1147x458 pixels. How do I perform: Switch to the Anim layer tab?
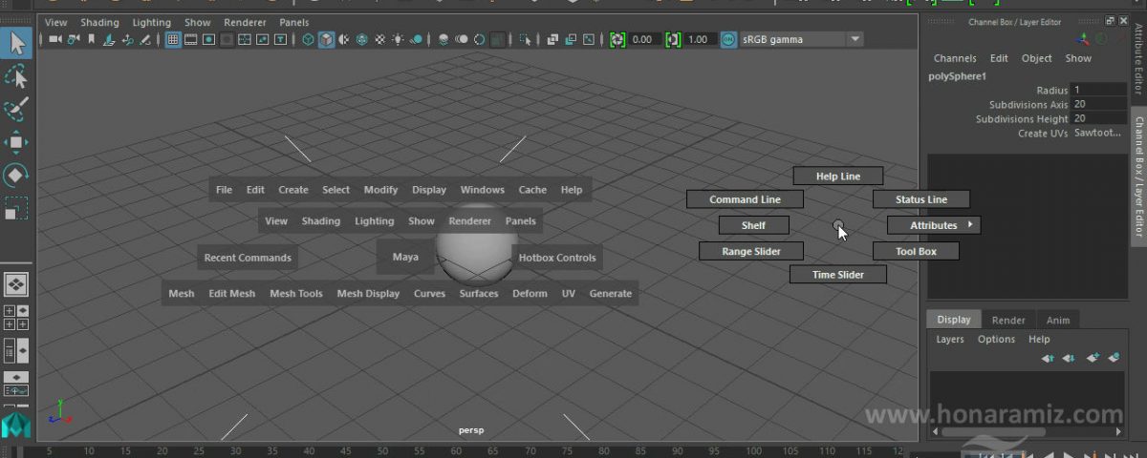[x=1058, y=321]
